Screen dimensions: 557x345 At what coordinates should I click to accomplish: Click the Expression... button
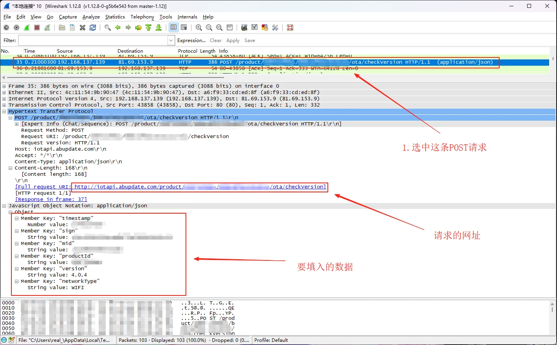pos(191,41)
